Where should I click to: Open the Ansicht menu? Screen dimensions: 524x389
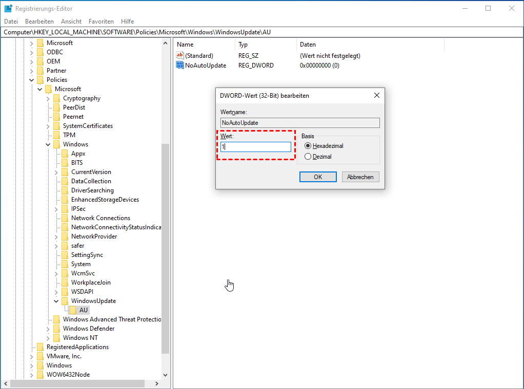pyautogui.click(x=71, y=21)
